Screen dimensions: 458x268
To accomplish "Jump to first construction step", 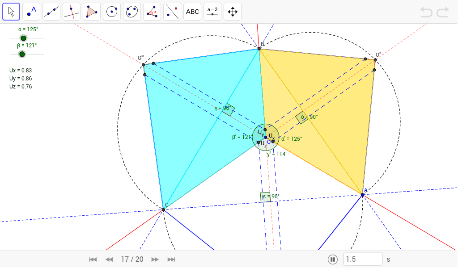I will [x=93, y=260].
